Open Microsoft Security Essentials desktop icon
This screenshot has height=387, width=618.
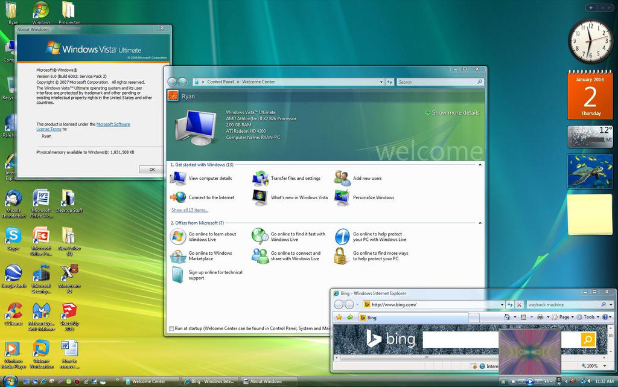[42, 278]
